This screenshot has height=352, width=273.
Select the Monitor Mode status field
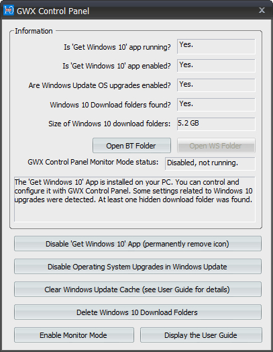(x=210, y=163)
